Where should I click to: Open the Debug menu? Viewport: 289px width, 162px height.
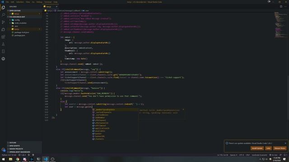tap(39, 2)
